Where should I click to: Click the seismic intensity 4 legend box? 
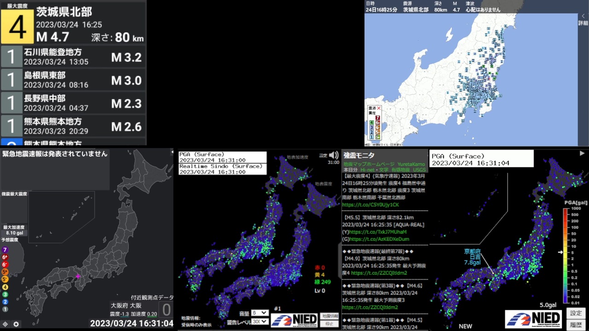[371, 123]
